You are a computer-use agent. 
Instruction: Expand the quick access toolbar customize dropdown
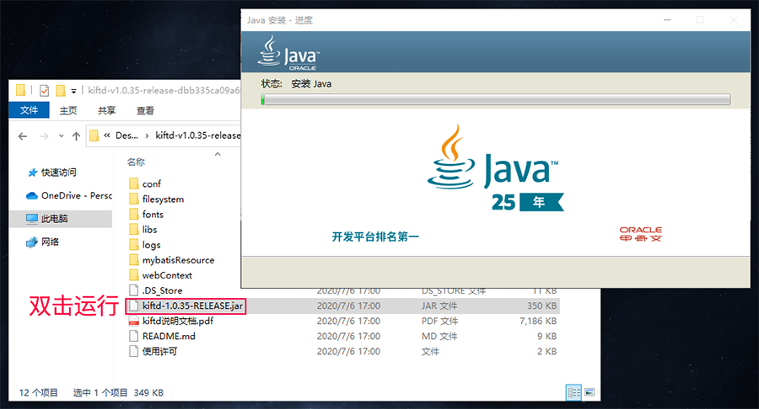tap(74, 91)
